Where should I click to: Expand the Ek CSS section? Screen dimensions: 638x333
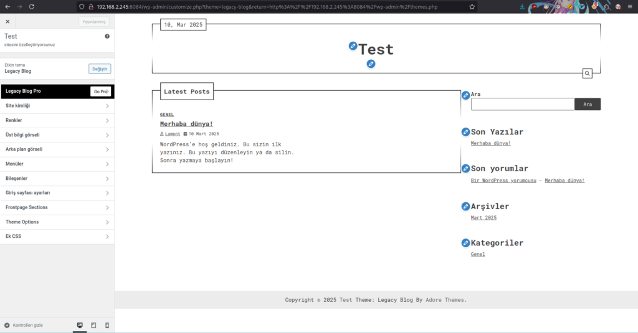(x=57, y=237)
